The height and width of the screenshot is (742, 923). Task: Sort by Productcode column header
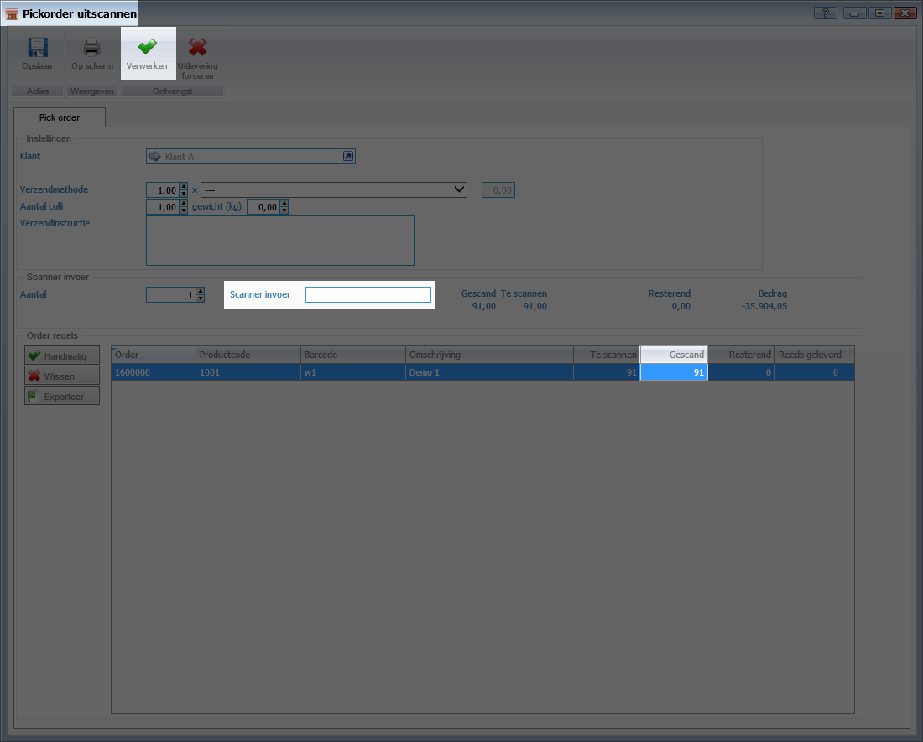pos(248,355)
